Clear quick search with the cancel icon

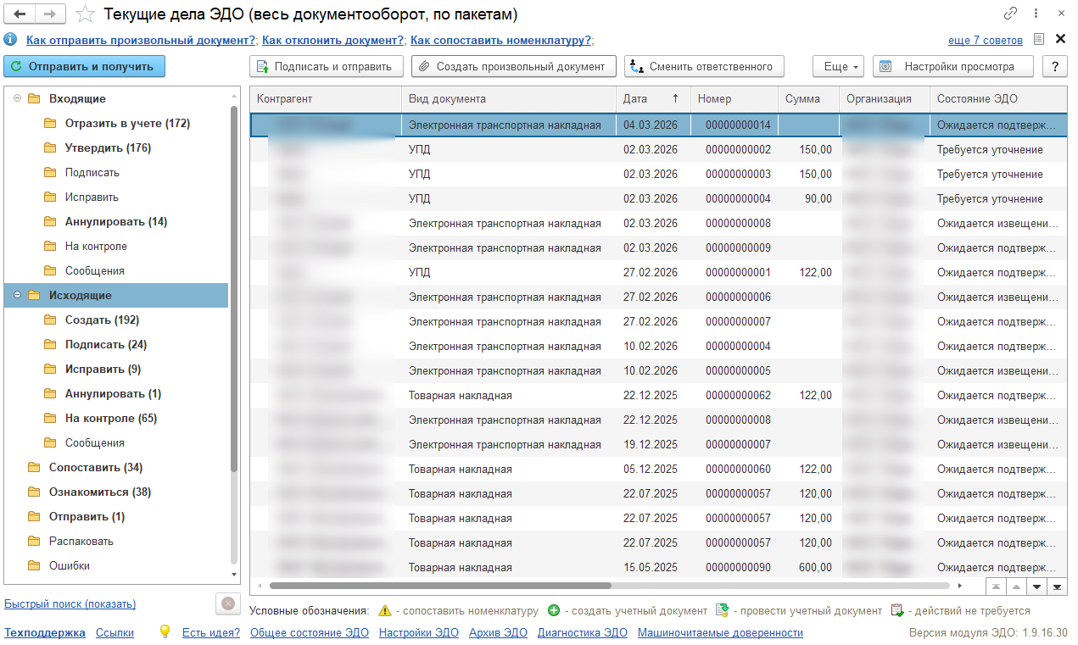pos(227,604)
